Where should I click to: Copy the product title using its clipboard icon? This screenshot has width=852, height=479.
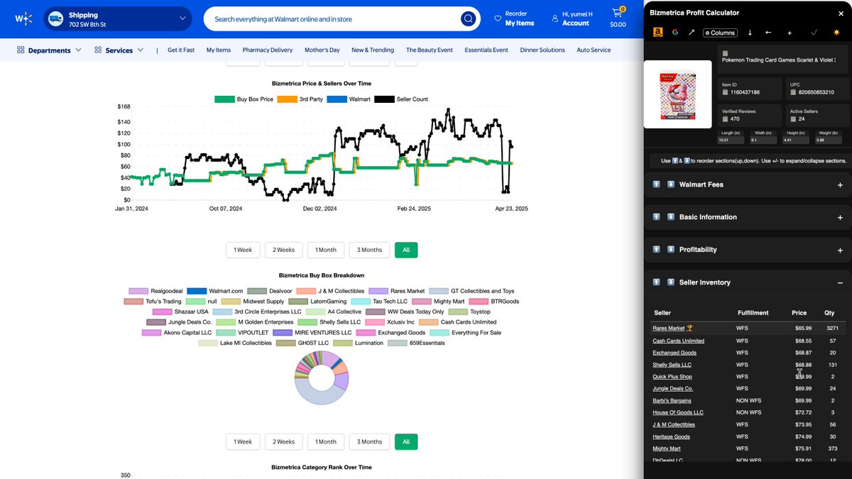[x=725, y=53]
